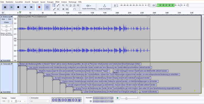Jump to the start of the project

(x=25, y=7)
